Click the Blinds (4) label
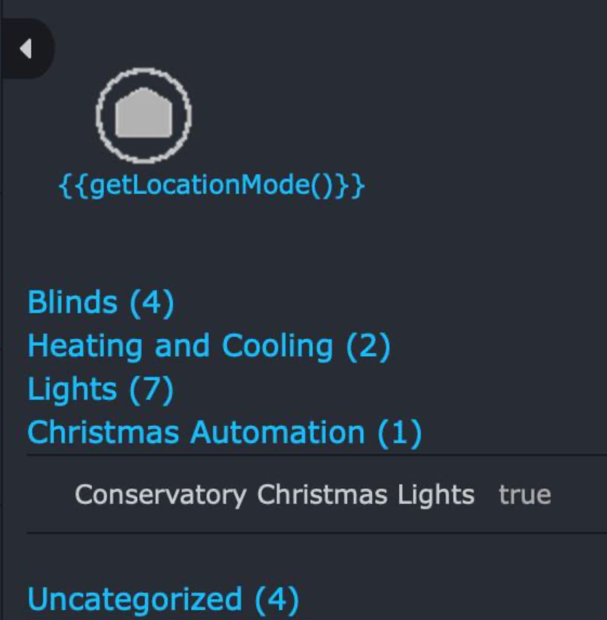Viewport: 607px width, 620px height. click(x=100, y=302)
